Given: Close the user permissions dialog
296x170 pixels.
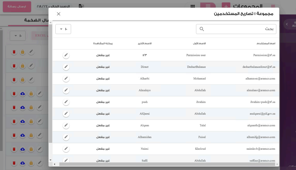Looking at the screenshot, I should click(x=59, y=14).
